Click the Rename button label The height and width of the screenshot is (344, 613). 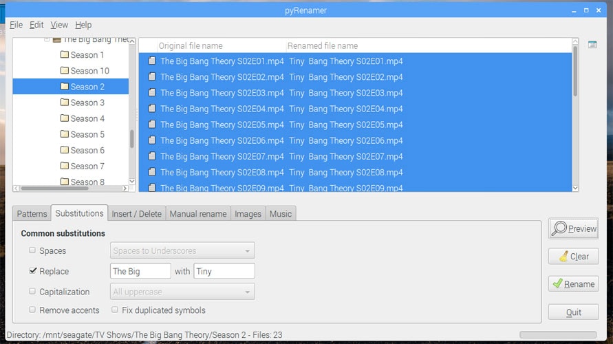(579, 284)
